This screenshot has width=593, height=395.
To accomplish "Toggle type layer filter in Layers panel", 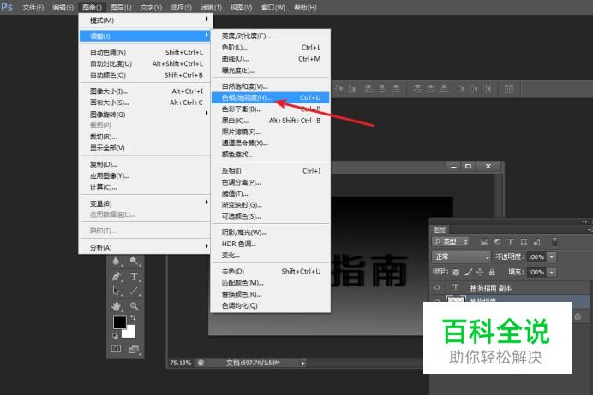I will click(511, 241).
